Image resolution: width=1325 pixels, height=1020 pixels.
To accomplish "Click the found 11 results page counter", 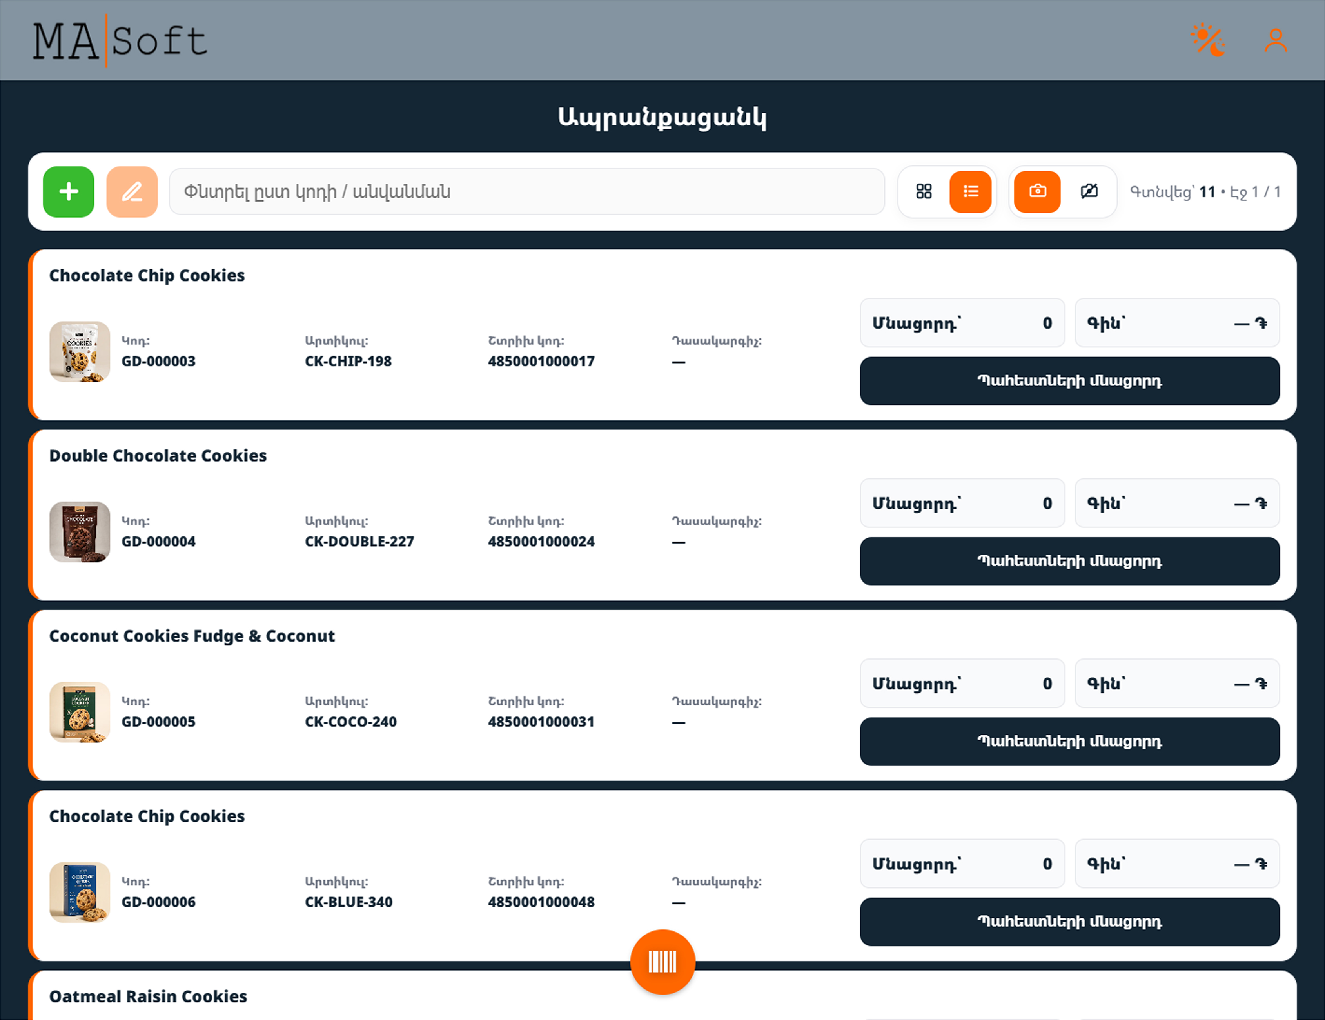I will coord(1205,192).
